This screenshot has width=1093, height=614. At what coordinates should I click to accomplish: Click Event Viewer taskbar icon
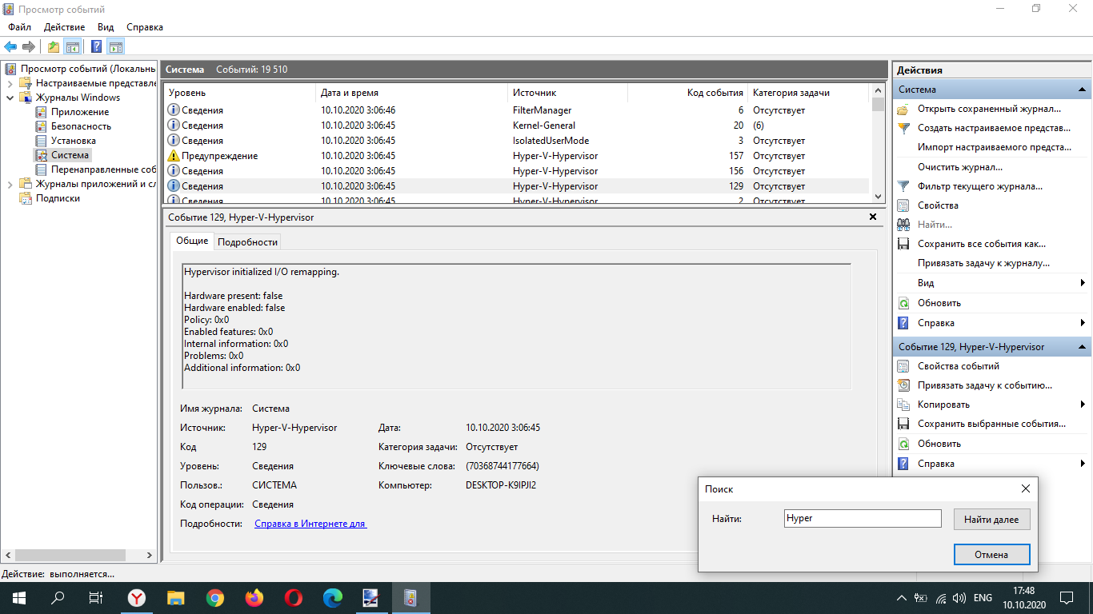pyautogui.click(x=410, y=597)
